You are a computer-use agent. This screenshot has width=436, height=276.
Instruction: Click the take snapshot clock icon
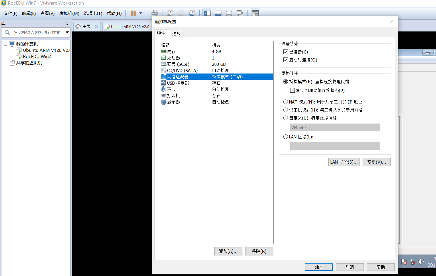(170, 13)
